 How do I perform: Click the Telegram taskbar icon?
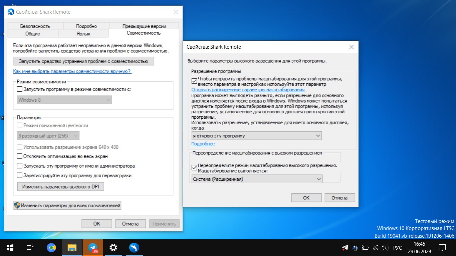pyautogui.click(x=93, y=248)
